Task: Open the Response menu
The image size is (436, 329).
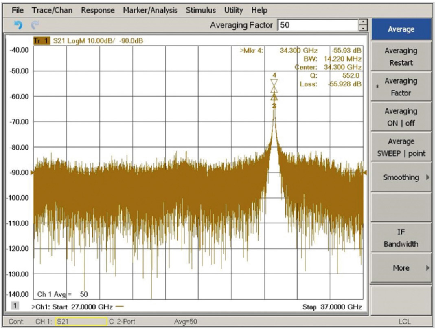Action: click(x=98, y=10)
